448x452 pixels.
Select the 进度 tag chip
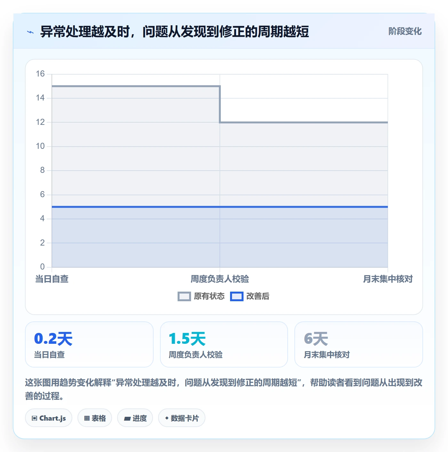135,418
